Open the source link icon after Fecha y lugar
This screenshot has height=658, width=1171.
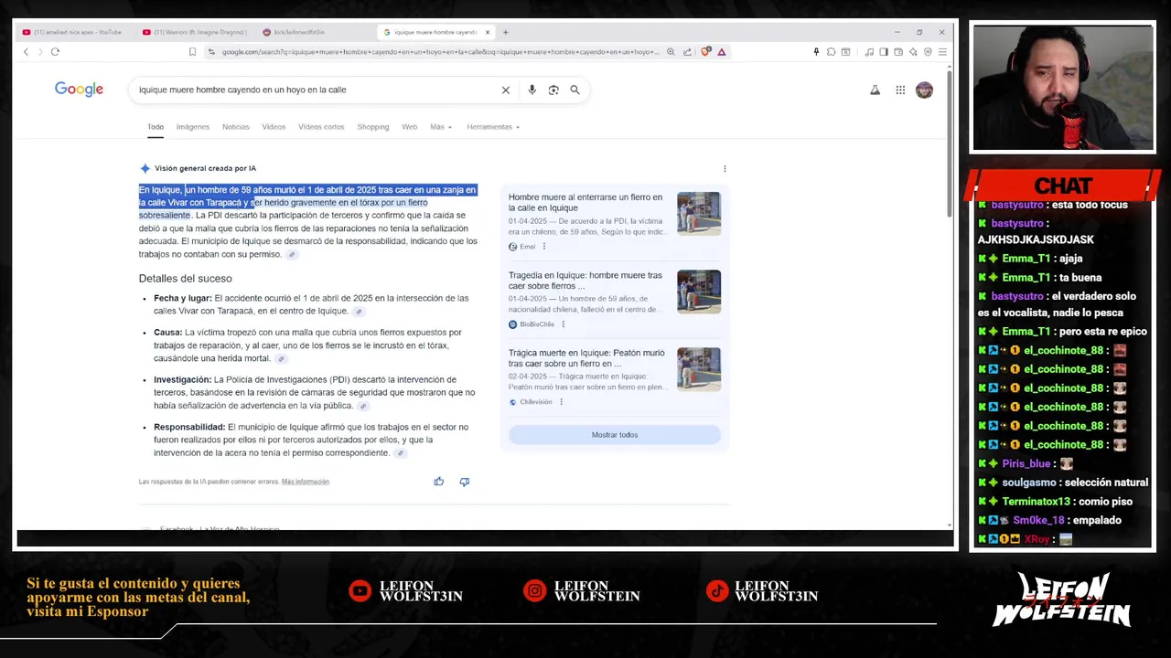click(x=359, y=312)
